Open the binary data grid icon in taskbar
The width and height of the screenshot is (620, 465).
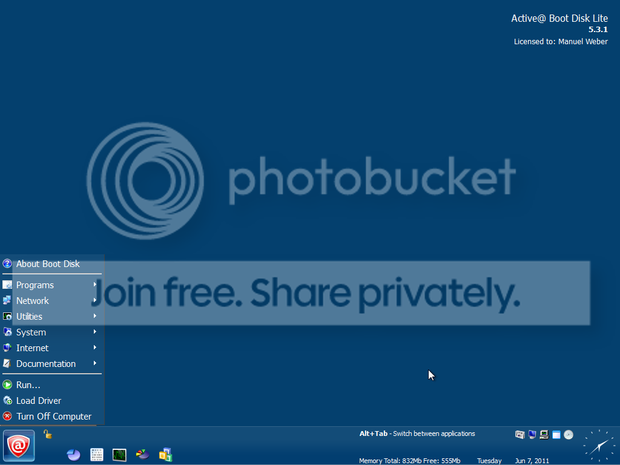pyautogui.click(x=97, y=455)
